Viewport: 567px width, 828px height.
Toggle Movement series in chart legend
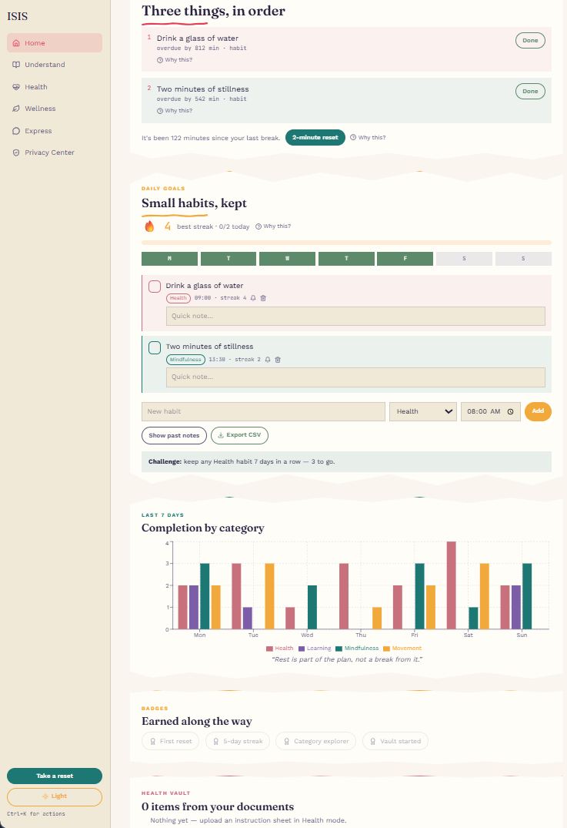(402, 648)
